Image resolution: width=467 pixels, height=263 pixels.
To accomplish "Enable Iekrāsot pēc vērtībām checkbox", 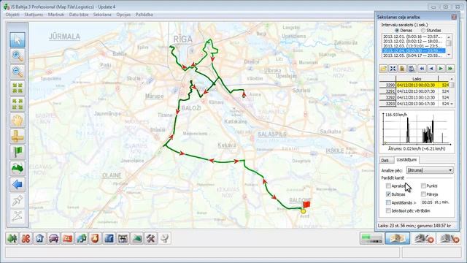I will coord(388,211).
